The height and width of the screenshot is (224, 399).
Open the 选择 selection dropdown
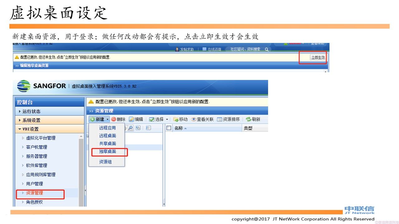(x=159, y=119)
